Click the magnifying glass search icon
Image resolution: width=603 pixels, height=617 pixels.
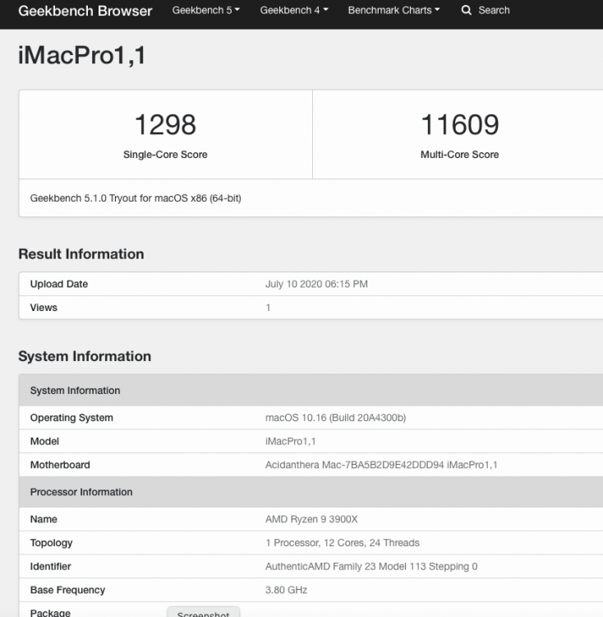[467, 10]
